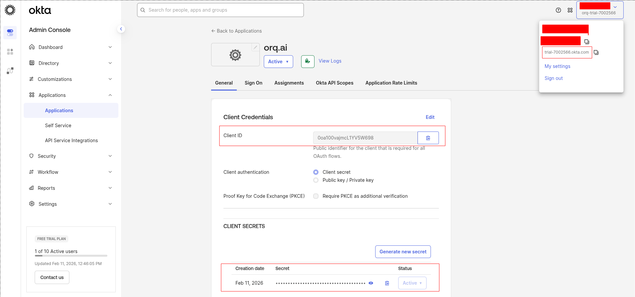The image size is (635, 297).
Task: Focus the search people, apps and groups field
Action: [220, 10]
